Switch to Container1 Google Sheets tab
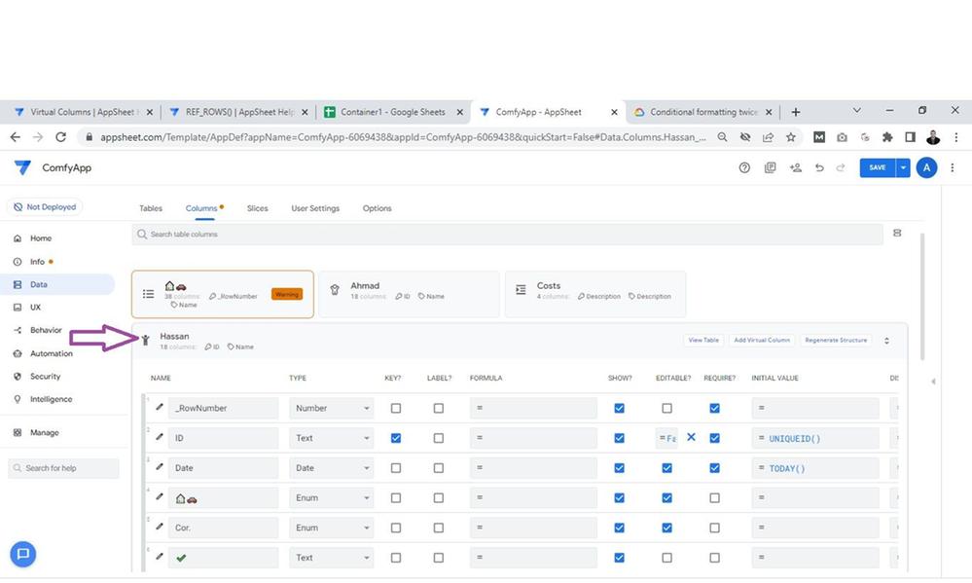Viewport: 972px width, 583px height. point(393,112)
